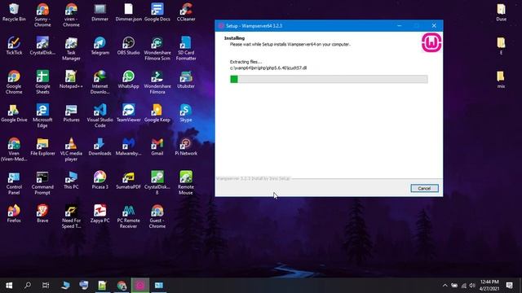Open the Windows Start menu
This screenshot has width=522, height=293.
tap(9, 286)
